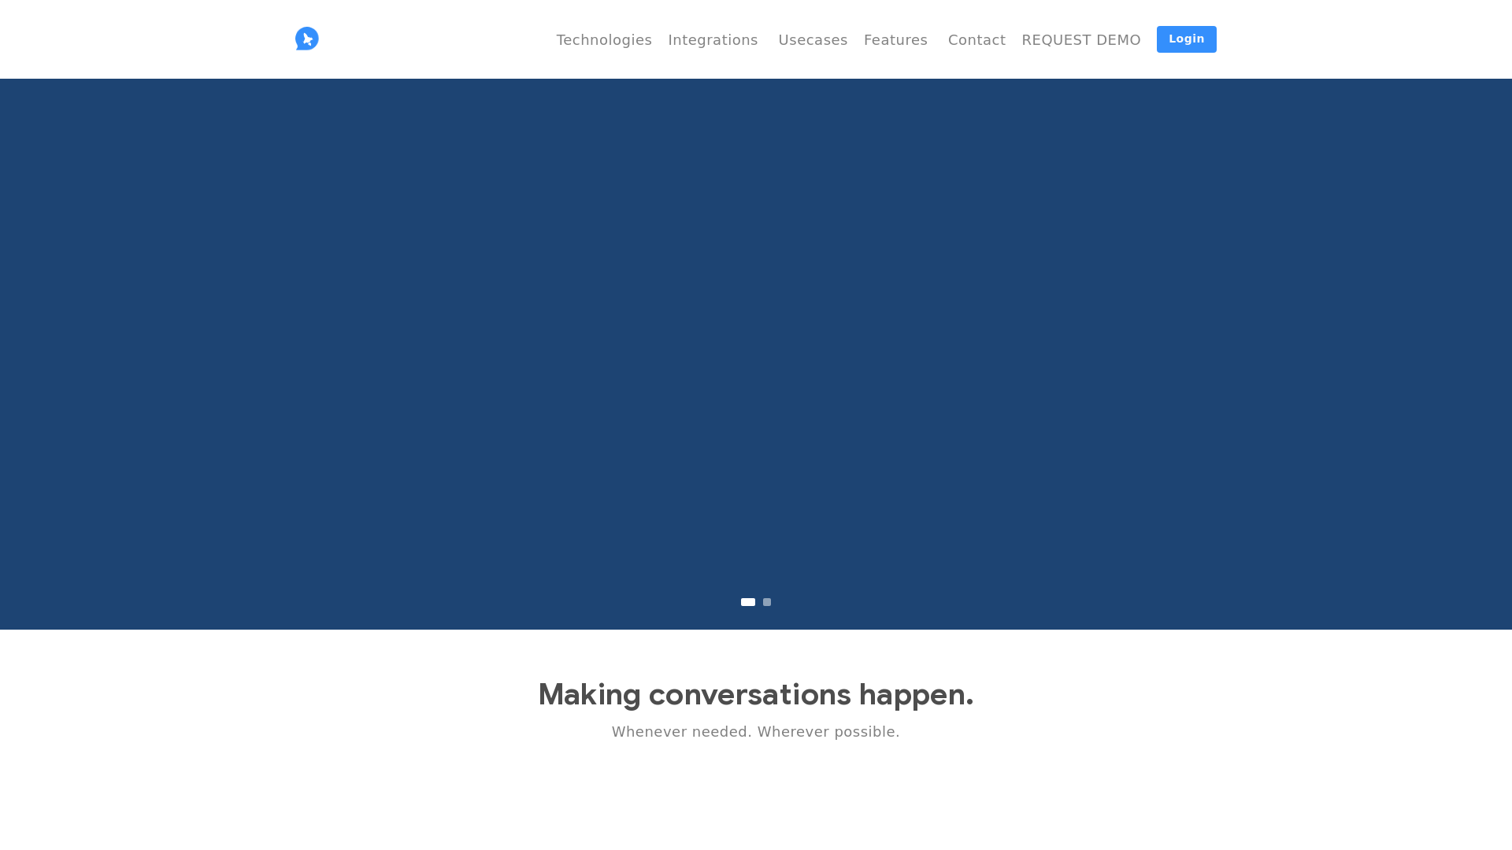1512x850 pixels.
Task: Switch to the second carousel slide indicator
Action: (767, 602)
